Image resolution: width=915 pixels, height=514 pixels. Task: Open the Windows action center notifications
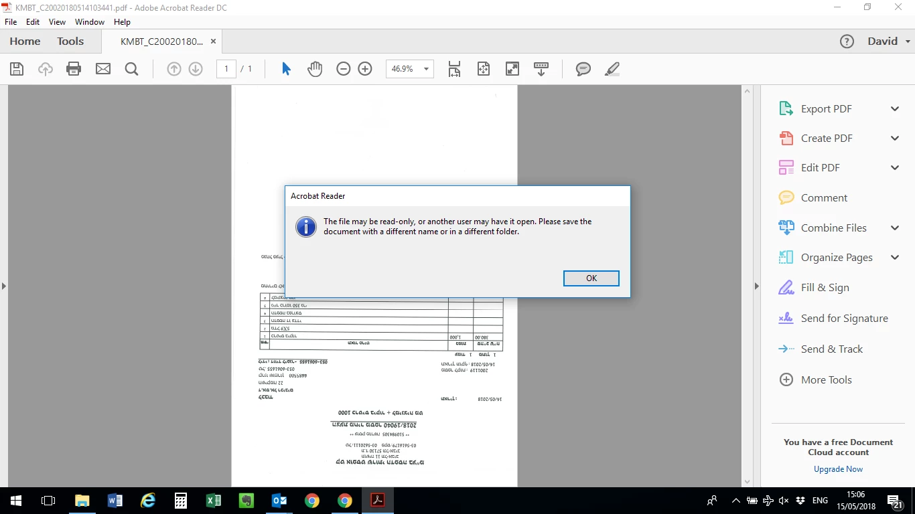pyautogui.click(x=896, y=501)
